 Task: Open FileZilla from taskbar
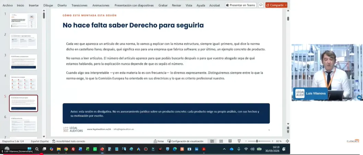73,149
